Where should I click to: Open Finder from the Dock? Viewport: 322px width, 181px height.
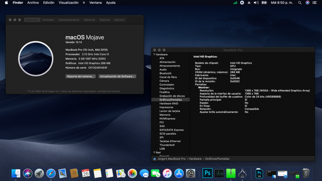(x=16, y=173)
